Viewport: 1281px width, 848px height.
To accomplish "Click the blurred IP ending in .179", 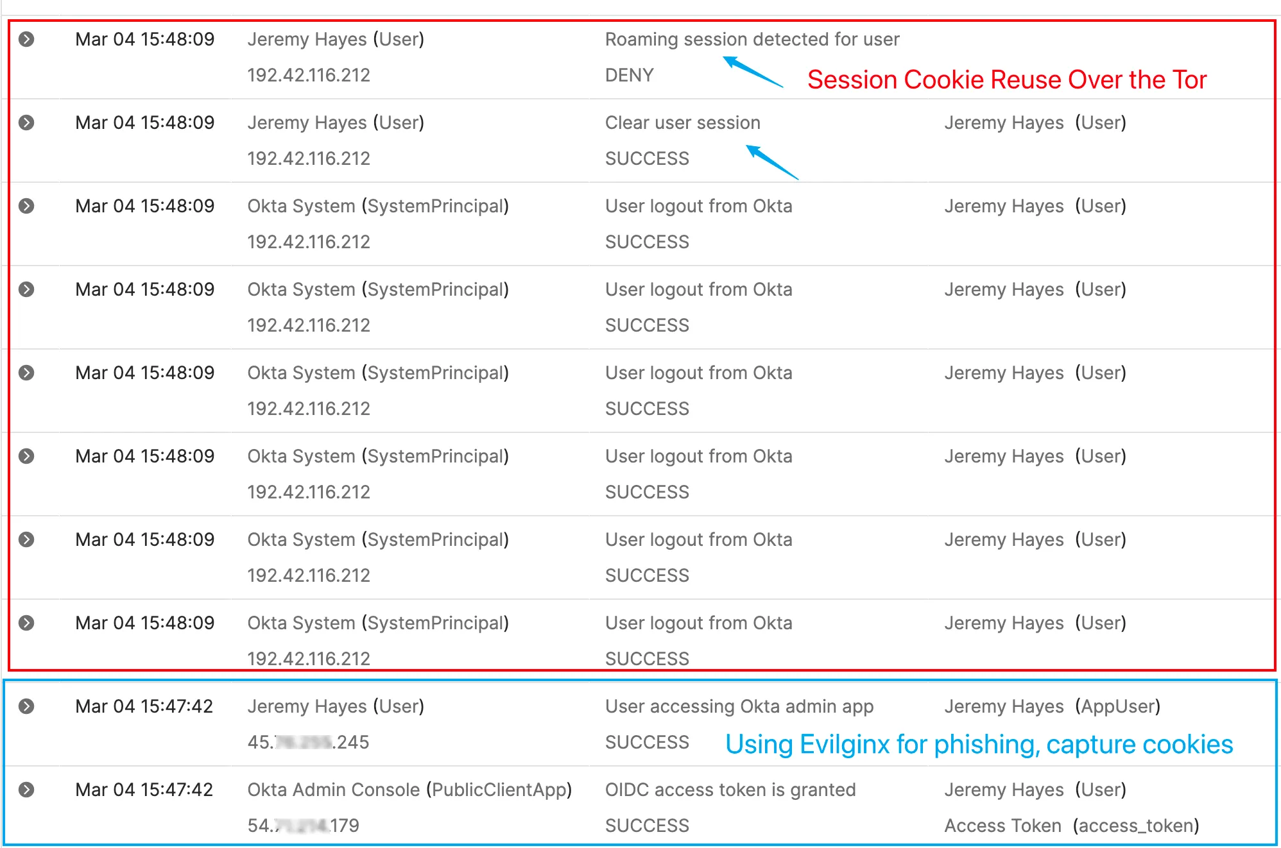I will tap(304, 826).
